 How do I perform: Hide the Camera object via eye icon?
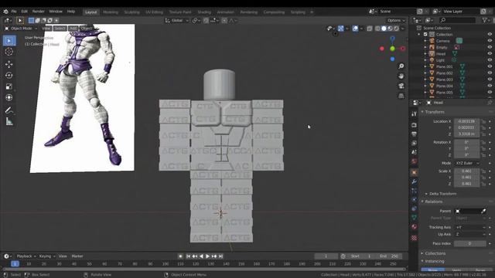tap(490, 41)
